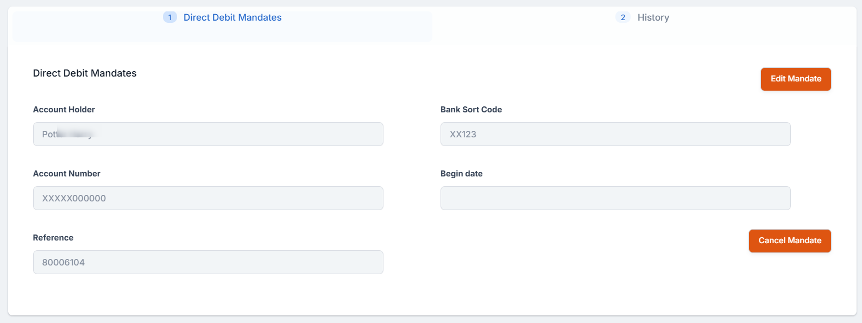862x323 pixels.
Task: Click the Begin date label
Action: (x=461, y=174)
